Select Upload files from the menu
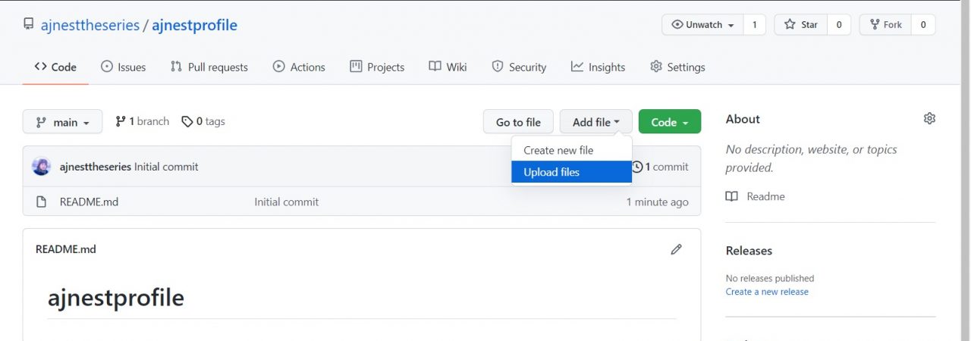Viewport: 971px width, 341px height. pyautogui.click(x=551, y=172)
